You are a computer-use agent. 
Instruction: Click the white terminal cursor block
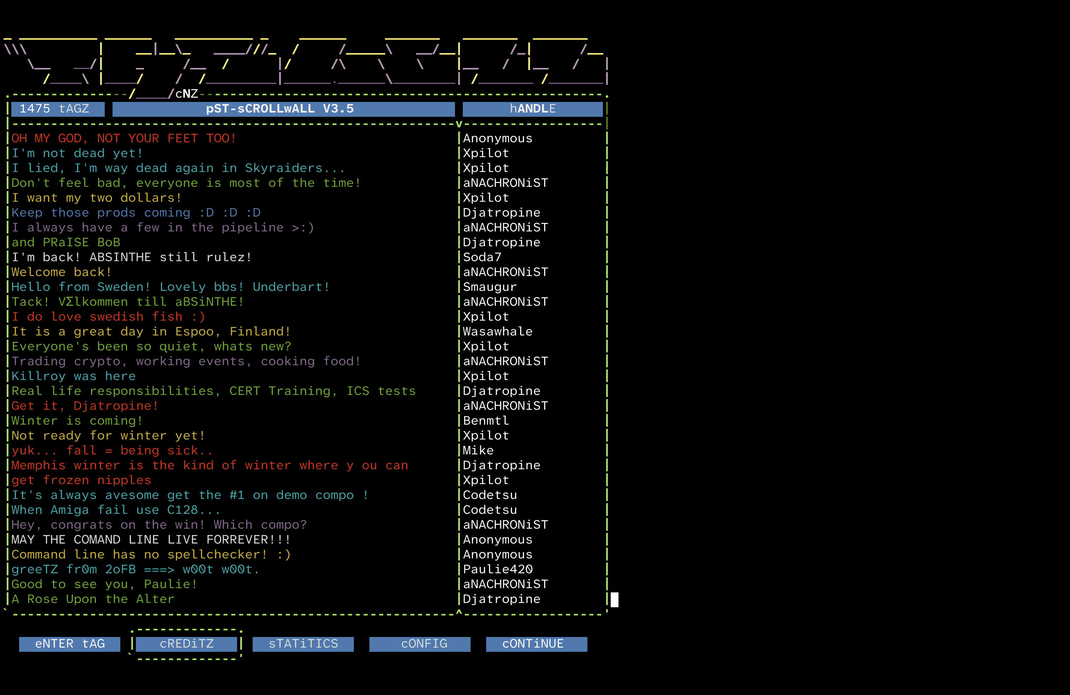pos(615,599)
